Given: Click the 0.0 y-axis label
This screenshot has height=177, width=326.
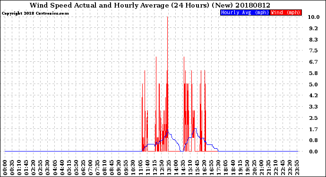Looking at the screenshot, I should pos(314,152).
